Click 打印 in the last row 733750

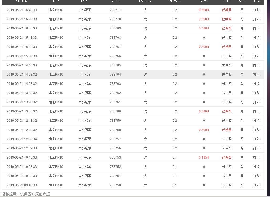click(256, 185)
